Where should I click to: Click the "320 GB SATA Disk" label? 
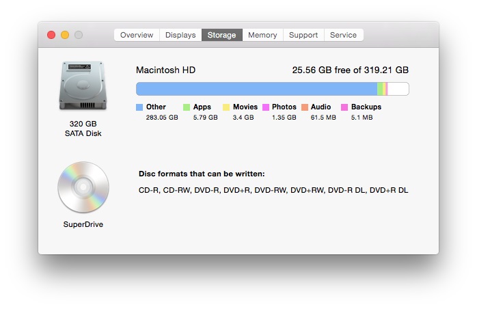click(x=83, y=129)
